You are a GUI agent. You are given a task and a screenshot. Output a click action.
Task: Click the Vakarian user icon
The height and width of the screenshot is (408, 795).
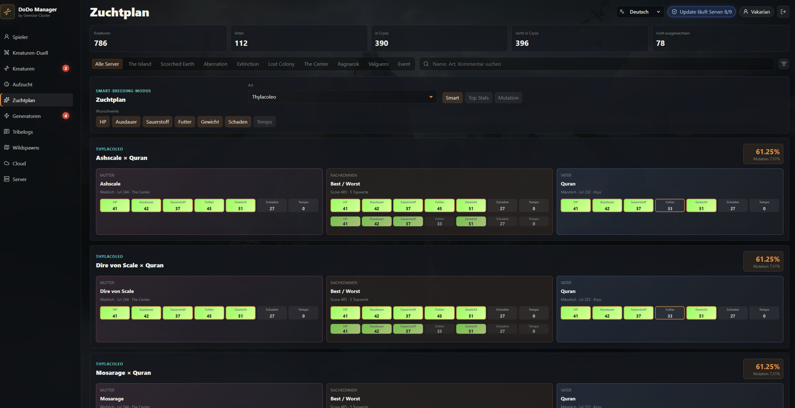(x=746, y=12)
